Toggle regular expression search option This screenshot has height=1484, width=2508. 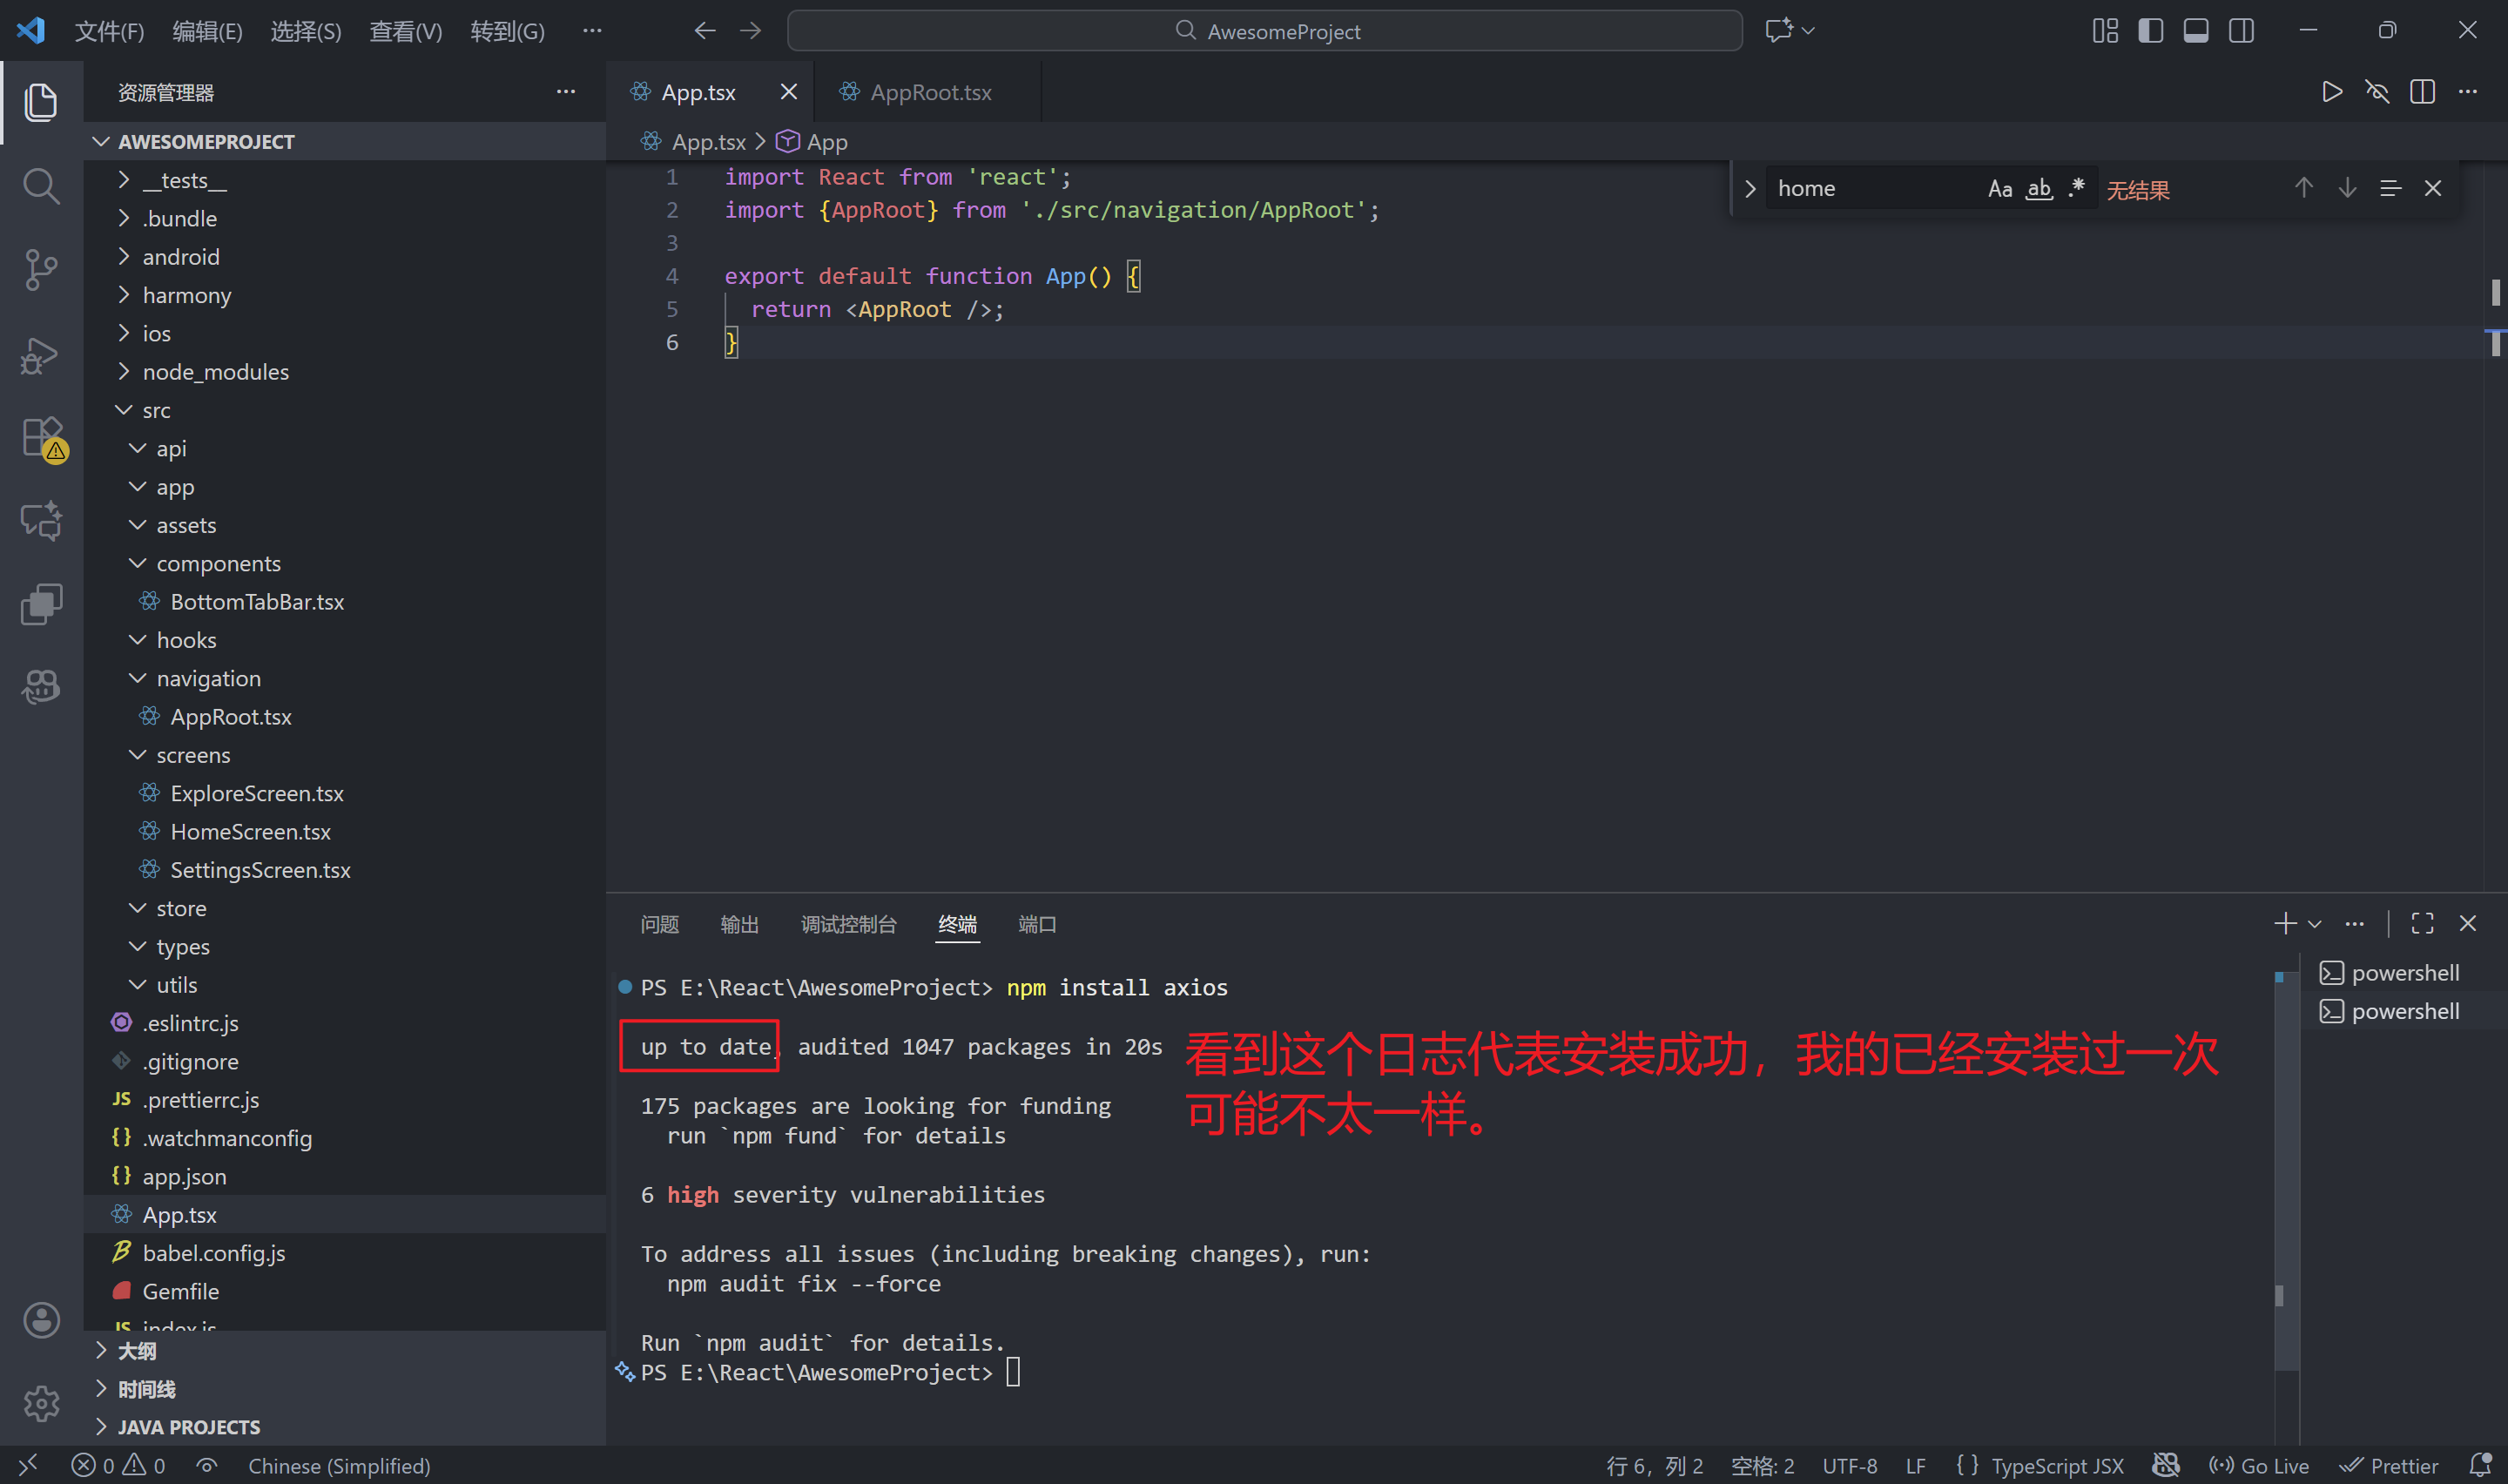(x=2076, y=189)
